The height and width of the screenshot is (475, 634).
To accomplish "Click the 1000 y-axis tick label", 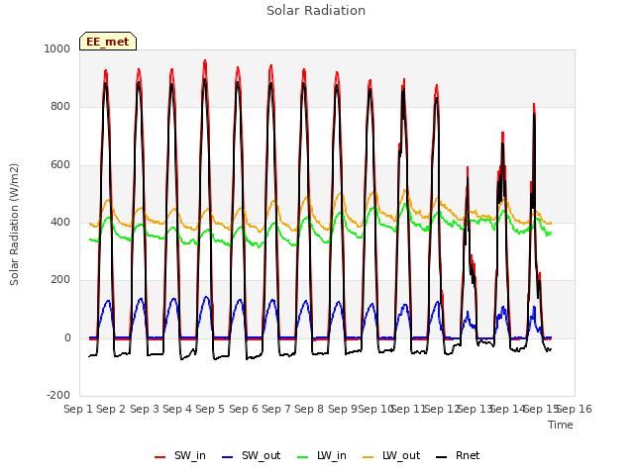I will [x=57, y=48].
